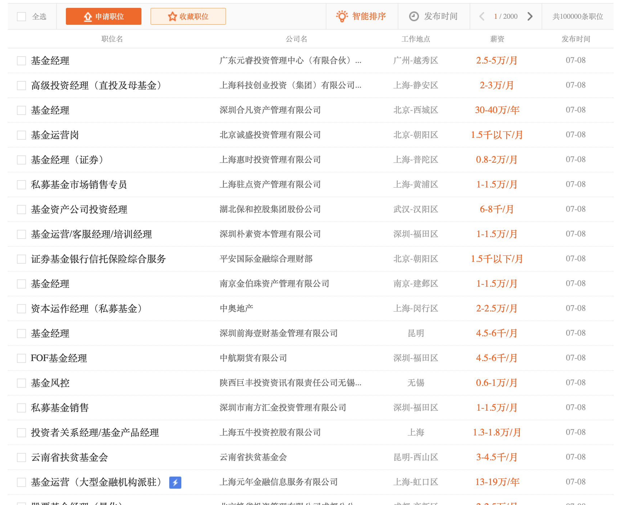625x505 pixels.
Task: Click the 1 / 2000 page indicator
Action: [x=506, y=16]
